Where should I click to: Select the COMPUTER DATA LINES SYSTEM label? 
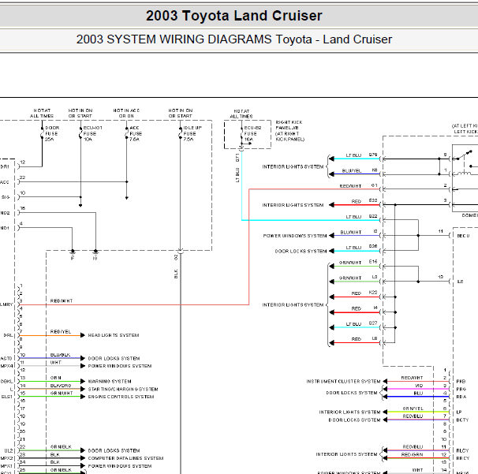click(125, 458)
